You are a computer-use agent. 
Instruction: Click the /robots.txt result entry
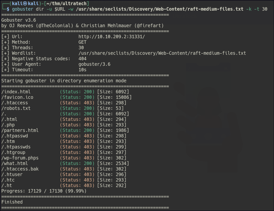[x=16, y=108]
